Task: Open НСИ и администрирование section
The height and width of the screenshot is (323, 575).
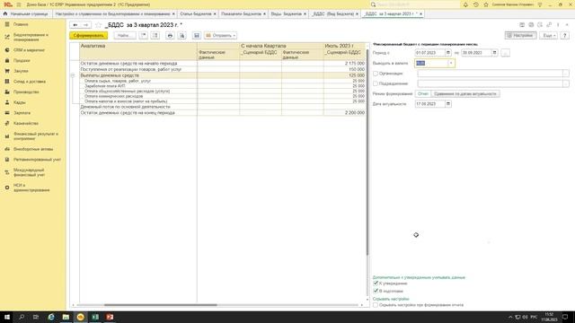Action: (x=31, y=188)
